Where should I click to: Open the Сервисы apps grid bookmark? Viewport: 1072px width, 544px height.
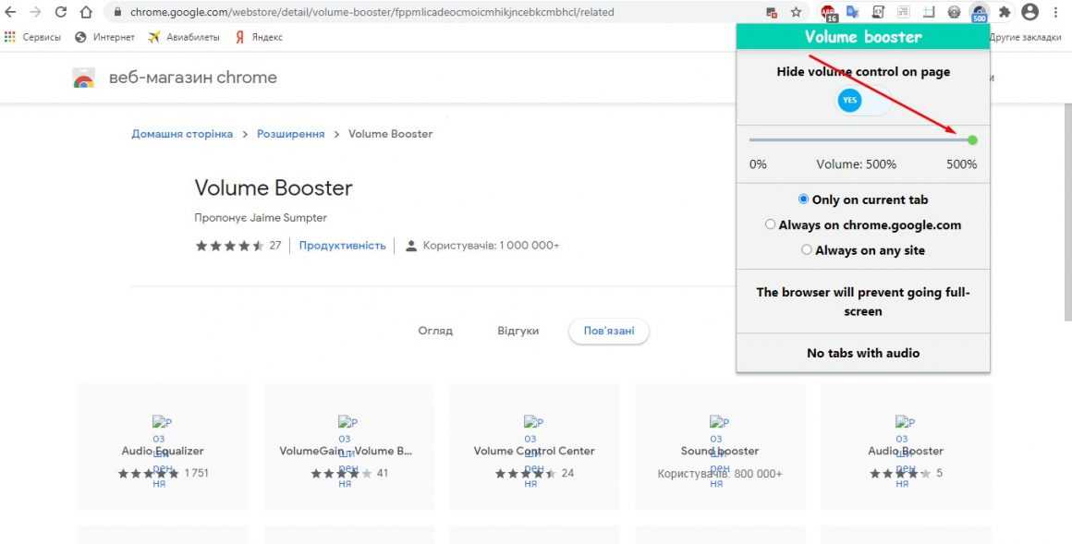[32, 37]
